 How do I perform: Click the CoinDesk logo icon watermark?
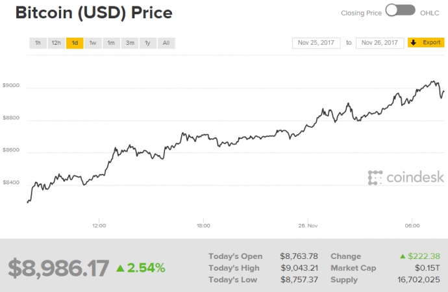coord(375,176)
